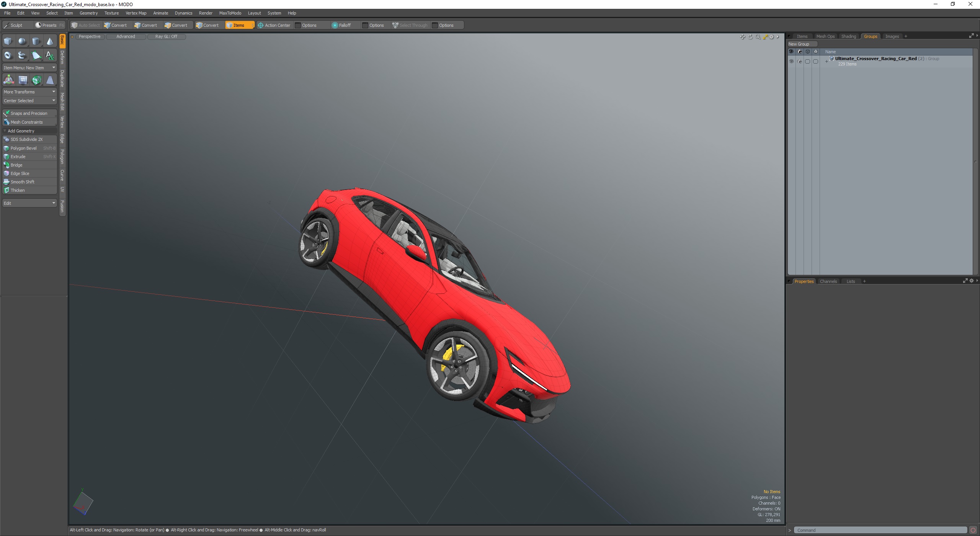This screenshot has height=536, width=980.
Task: Click the viewport axis orientation gizmo
Action: click(83, 502)
